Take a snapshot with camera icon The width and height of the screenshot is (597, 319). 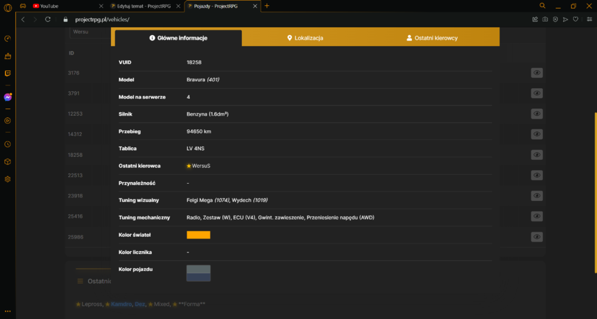point(545,20)
